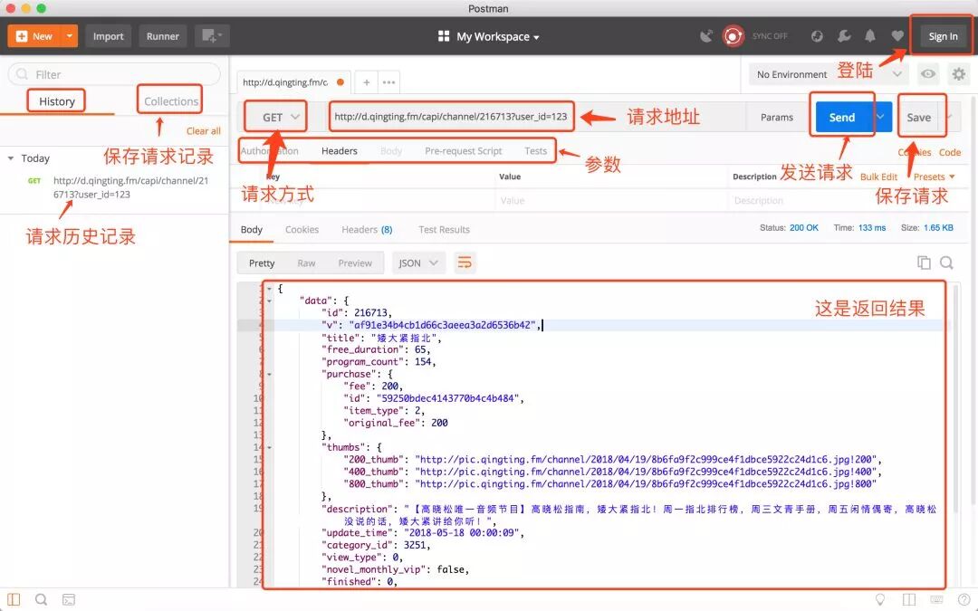Viewport: 978px width, 611px height.
Task: Open the Send button dropdown arrow
Action: click(x=881, y=117)
